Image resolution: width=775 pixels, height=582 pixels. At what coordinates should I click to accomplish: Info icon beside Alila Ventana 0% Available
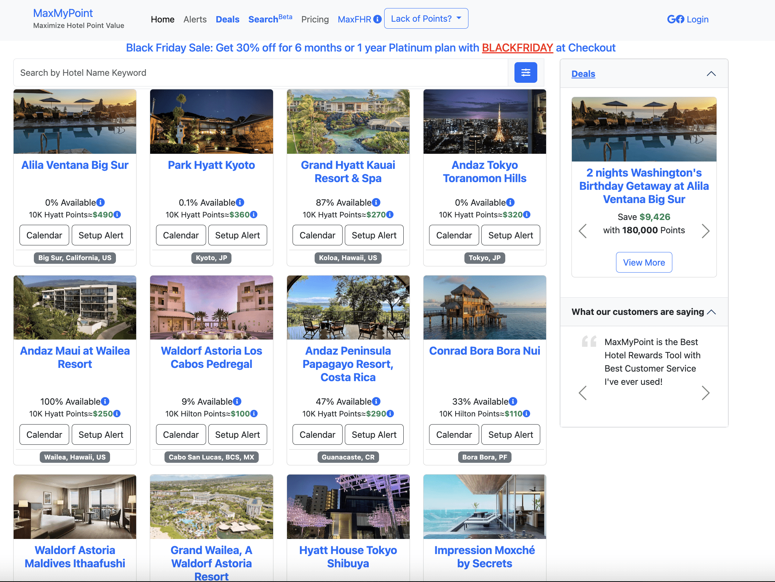[100, 202]
